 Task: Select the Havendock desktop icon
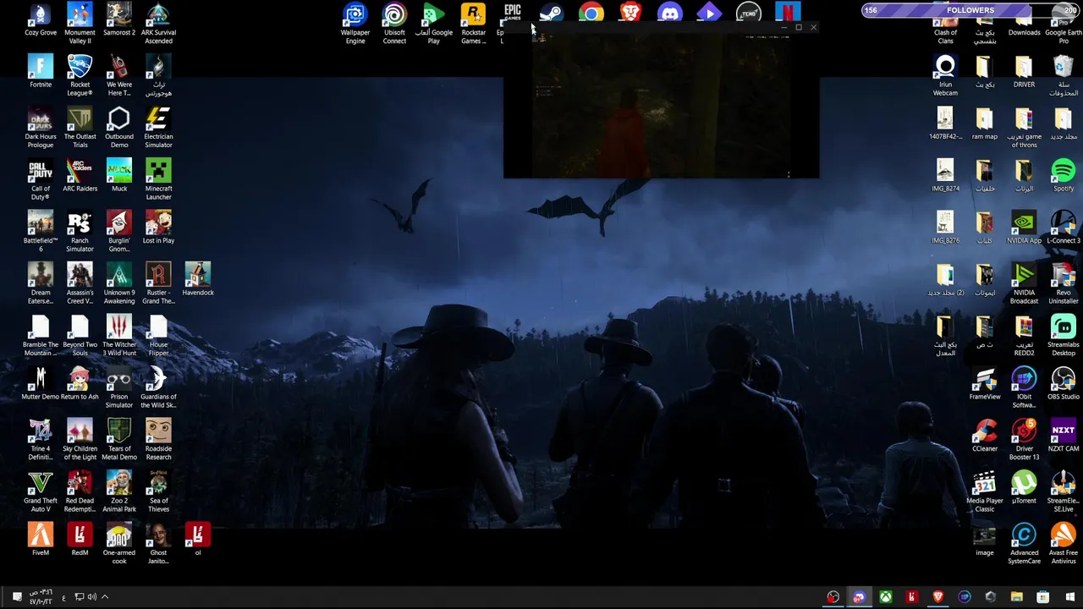[x=198, y=279]
